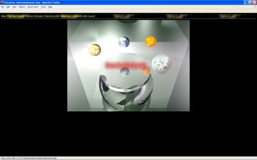Open the Tools menu
This screenshot has height=160, width=257.
pyautogui.click(x=43, y=7)
